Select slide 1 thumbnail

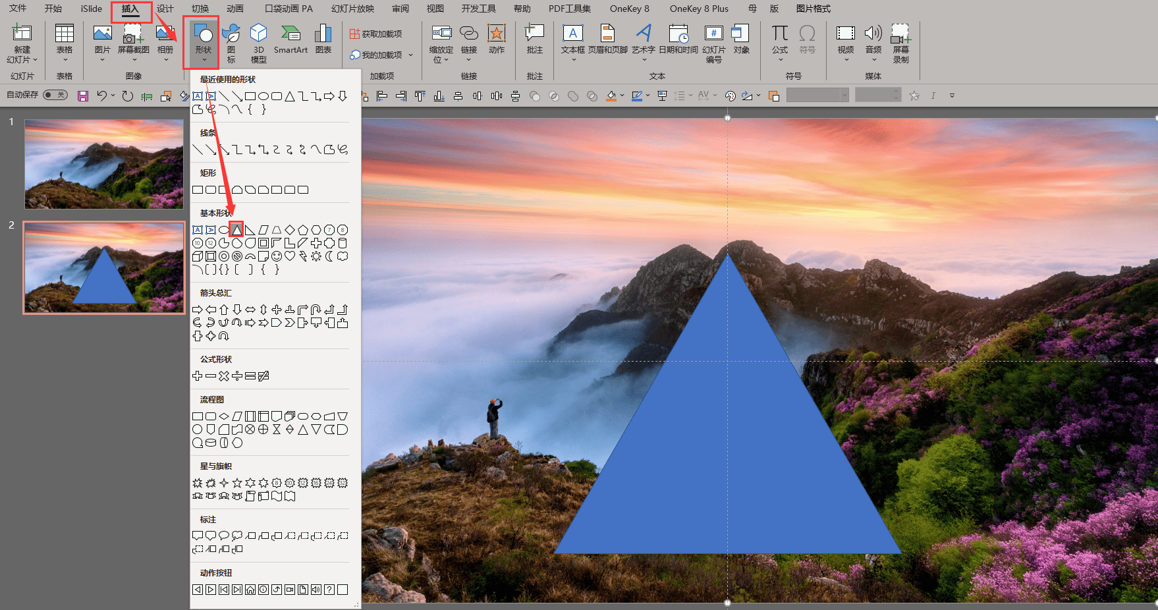click(104, 164)
